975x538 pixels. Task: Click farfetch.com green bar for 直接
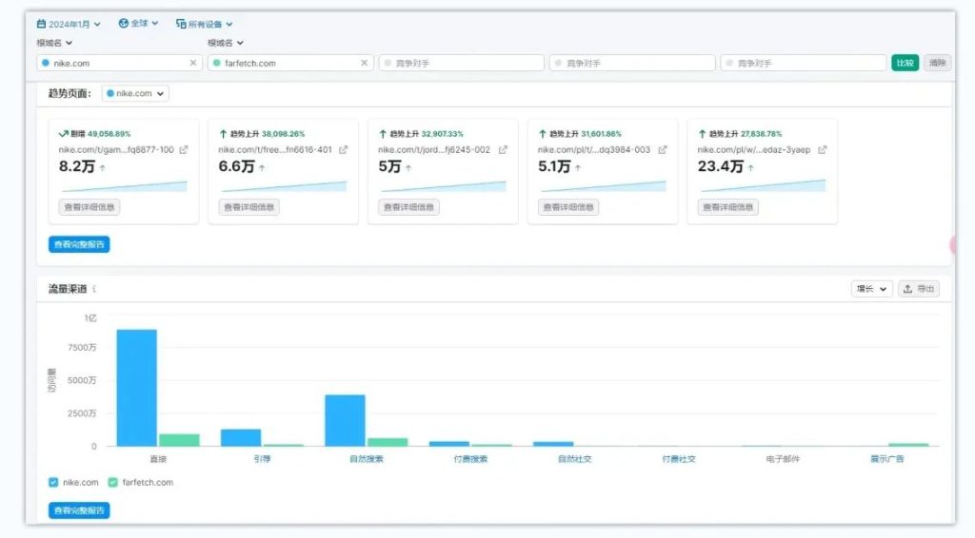(179, 440)
